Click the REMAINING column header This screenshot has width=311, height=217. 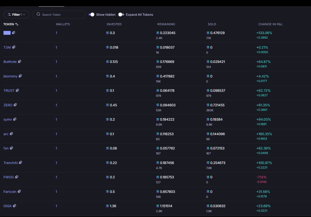click(x=166, y=24)
